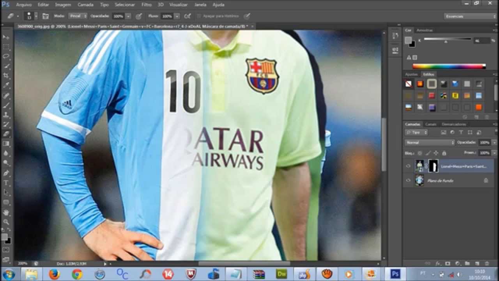This screenshot has width=499, height=281.
Task: Open History panel icon in collapsed dock
Action: (395, 36)
